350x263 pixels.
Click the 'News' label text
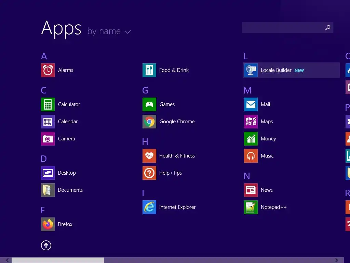click(x=267, y=190)
